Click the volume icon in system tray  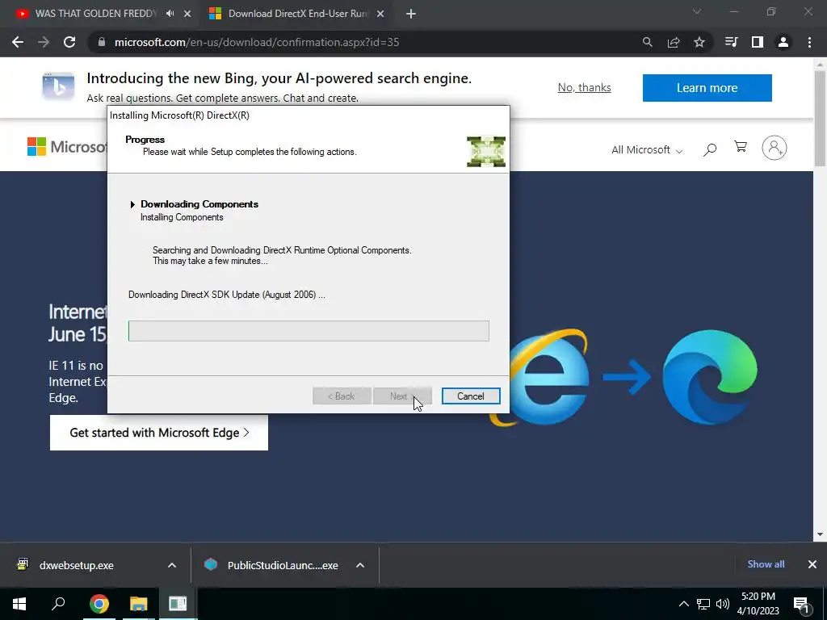(x=723, y=604)
